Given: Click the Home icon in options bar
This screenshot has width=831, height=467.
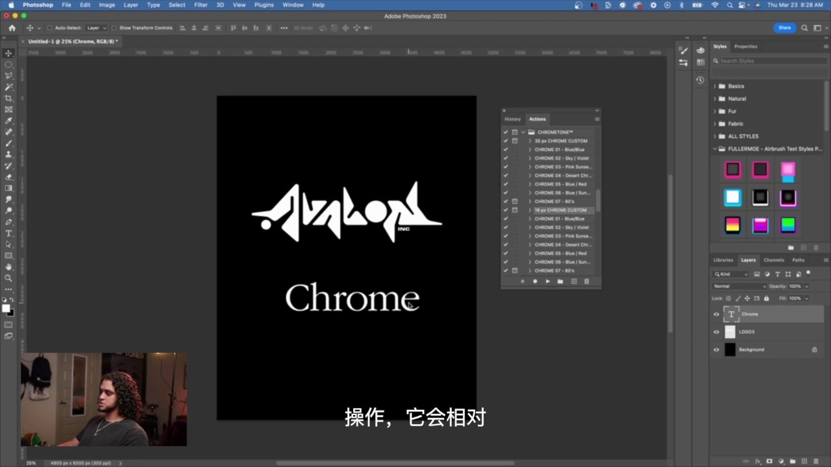Looking at the screenshot, I should 12,28.
